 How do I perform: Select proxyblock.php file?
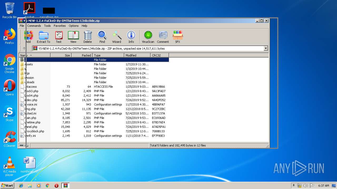point(94,131)
